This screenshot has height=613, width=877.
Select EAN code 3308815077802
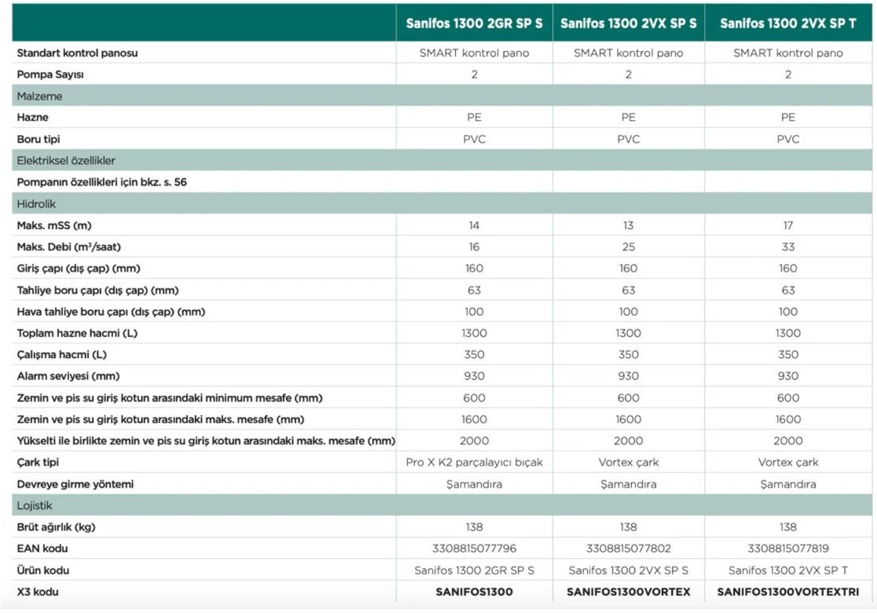pyautogui.click(x=628, y=548)
